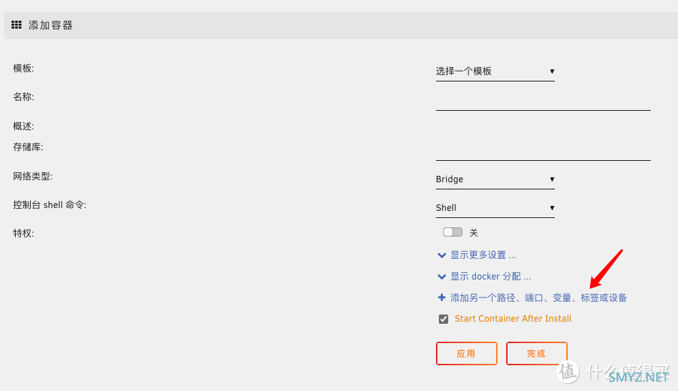The image size is (678, 391).
Task: Click the 概述: field label
Action: pos(24,126)
